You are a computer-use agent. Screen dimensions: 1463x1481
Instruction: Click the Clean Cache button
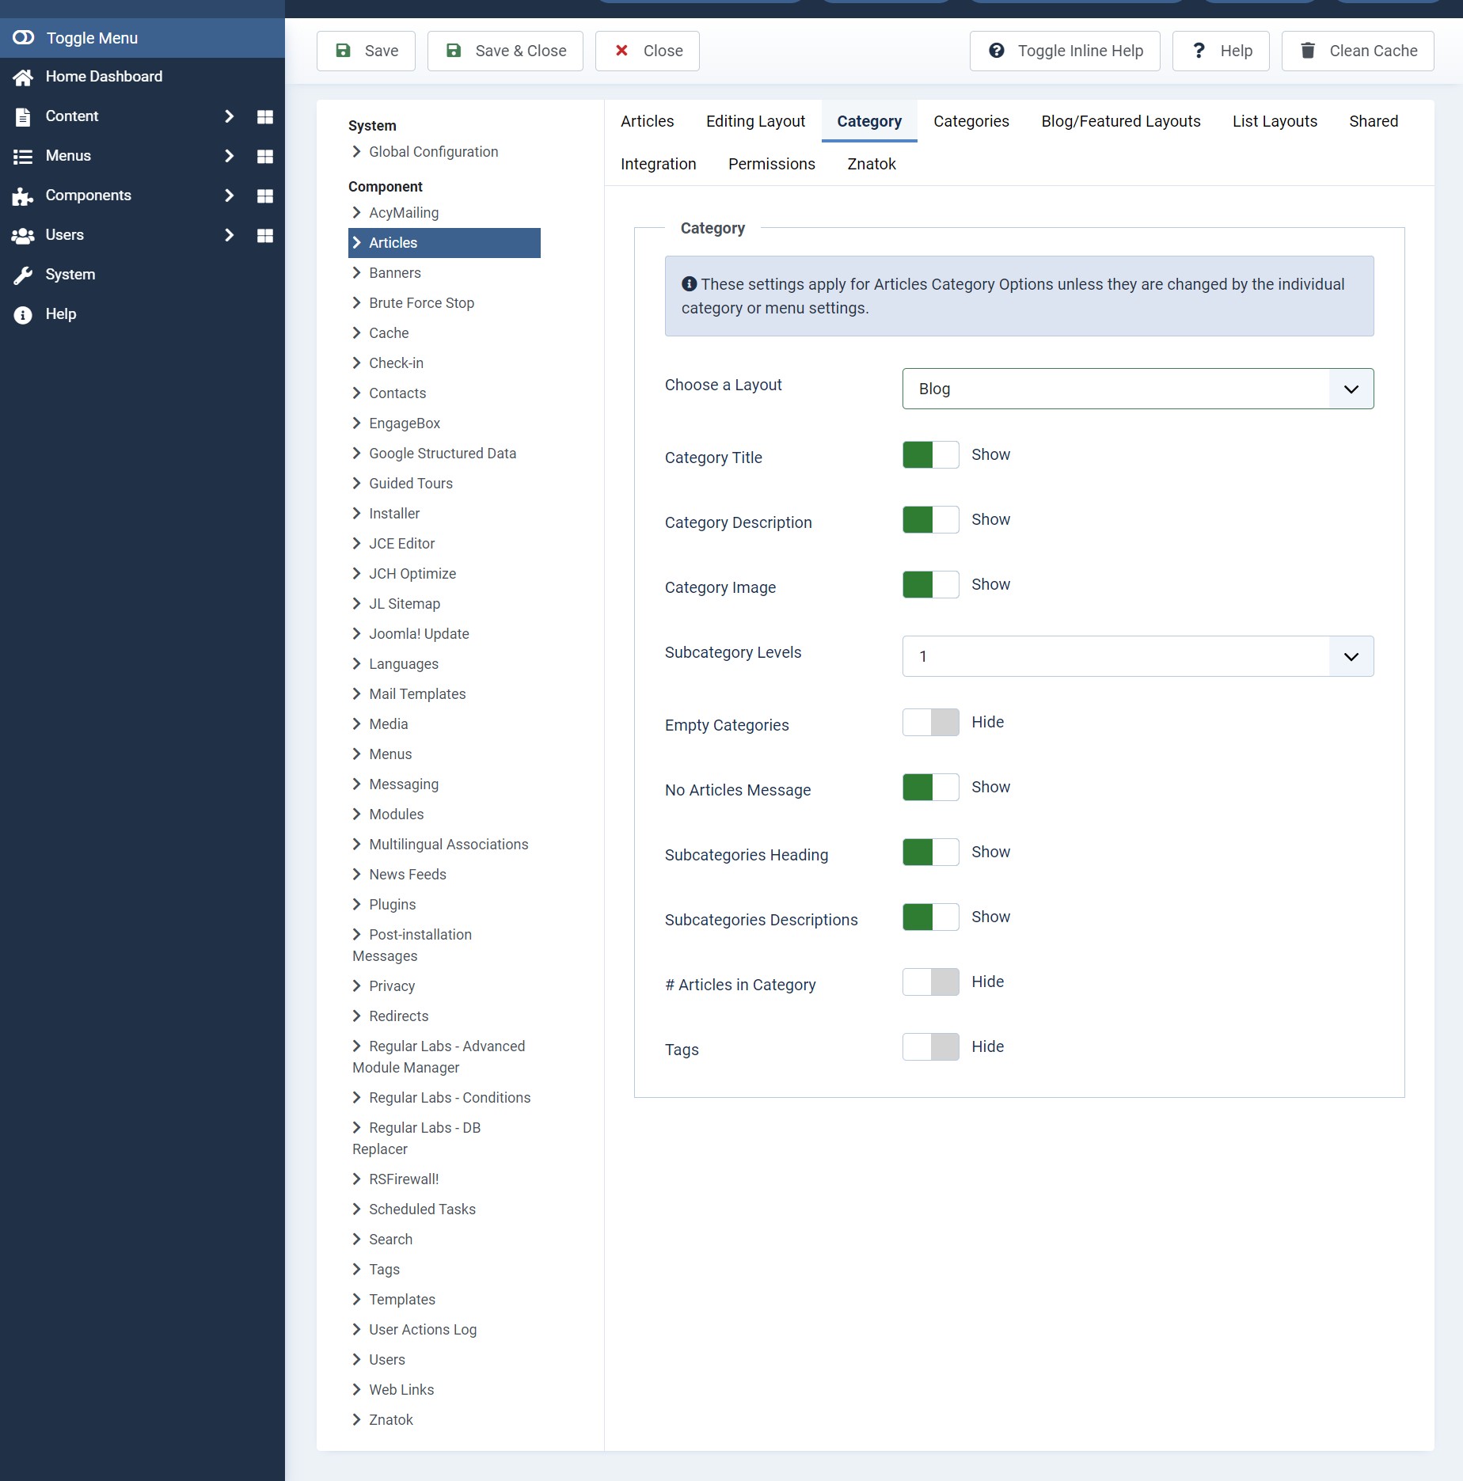[x=1357, y=51]
